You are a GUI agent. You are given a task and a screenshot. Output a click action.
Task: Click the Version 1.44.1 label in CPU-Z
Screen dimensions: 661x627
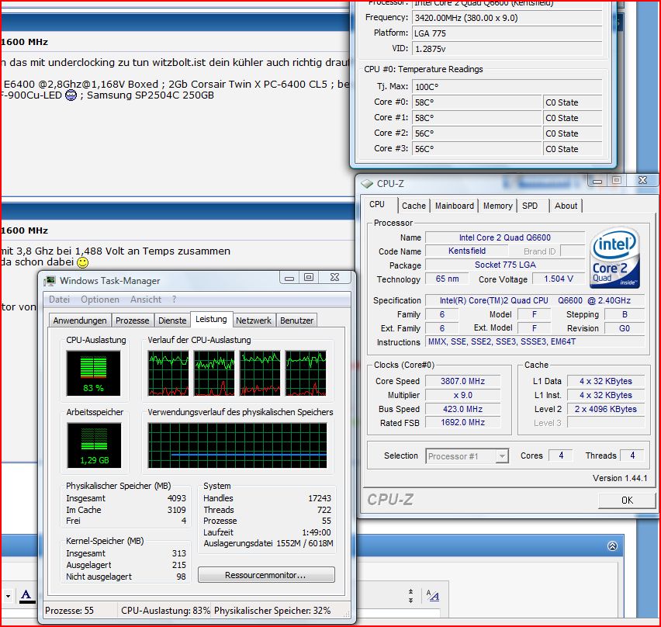point(620,478)
